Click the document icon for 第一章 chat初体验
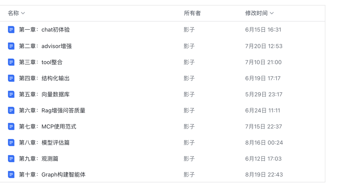Image resolution: width=339 pixels, height=193 pixels. coord(11,29)
